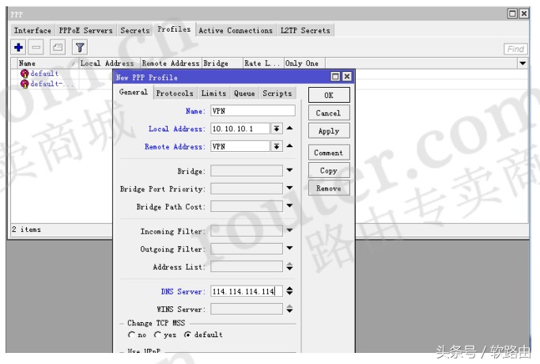Screen dimensions: 540x364
Task: Open column selector dropdown in profile list header
Action: pos(523,63)
